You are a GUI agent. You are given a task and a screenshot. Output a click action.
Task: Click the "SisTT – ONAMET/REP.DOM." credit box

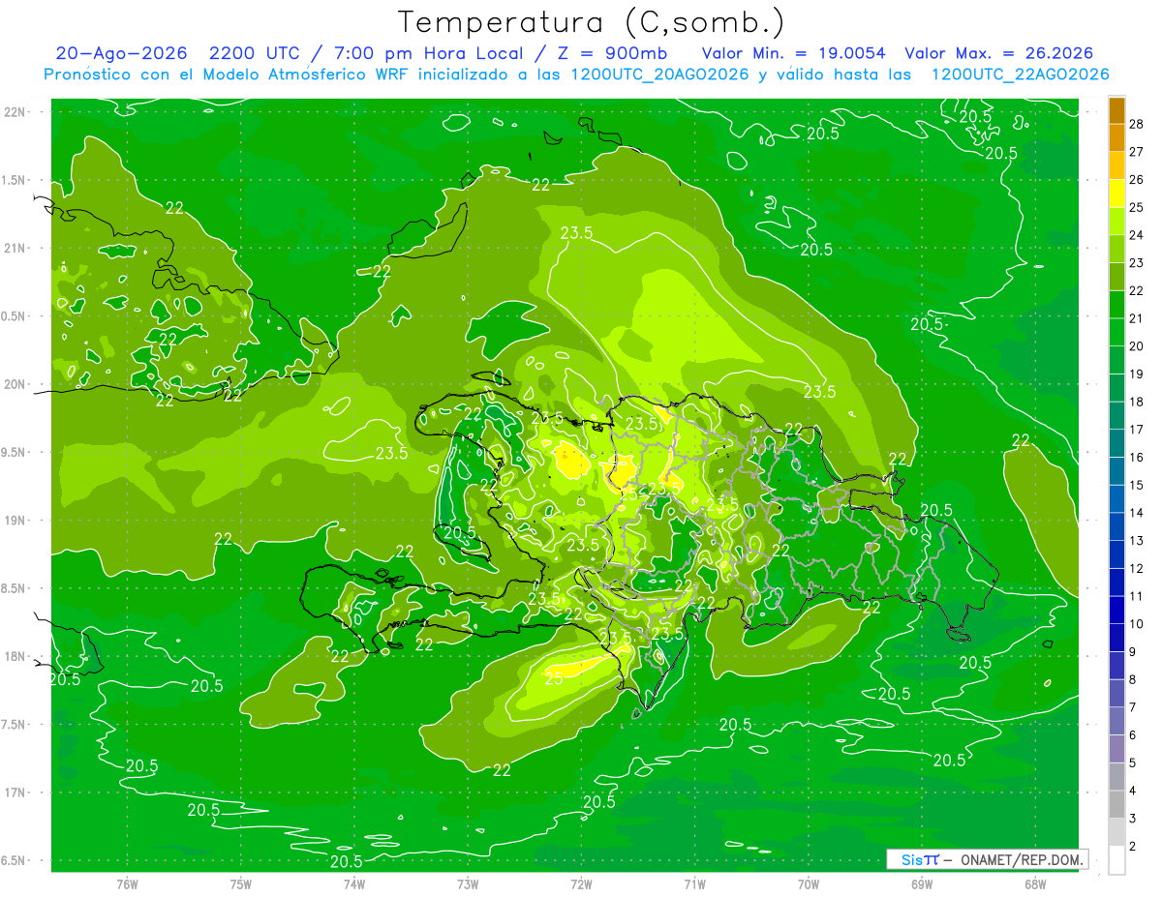pos(988,859)
